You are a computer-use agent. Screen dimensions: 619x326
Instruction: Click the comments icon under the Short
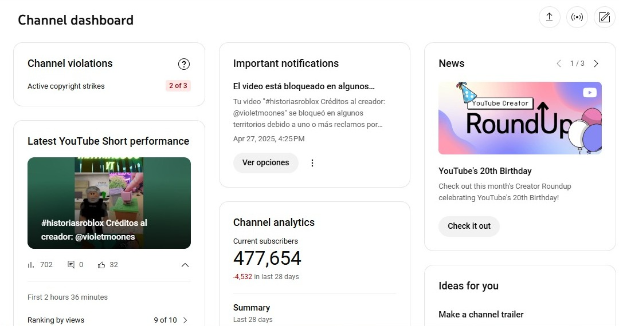click(71, 265)
